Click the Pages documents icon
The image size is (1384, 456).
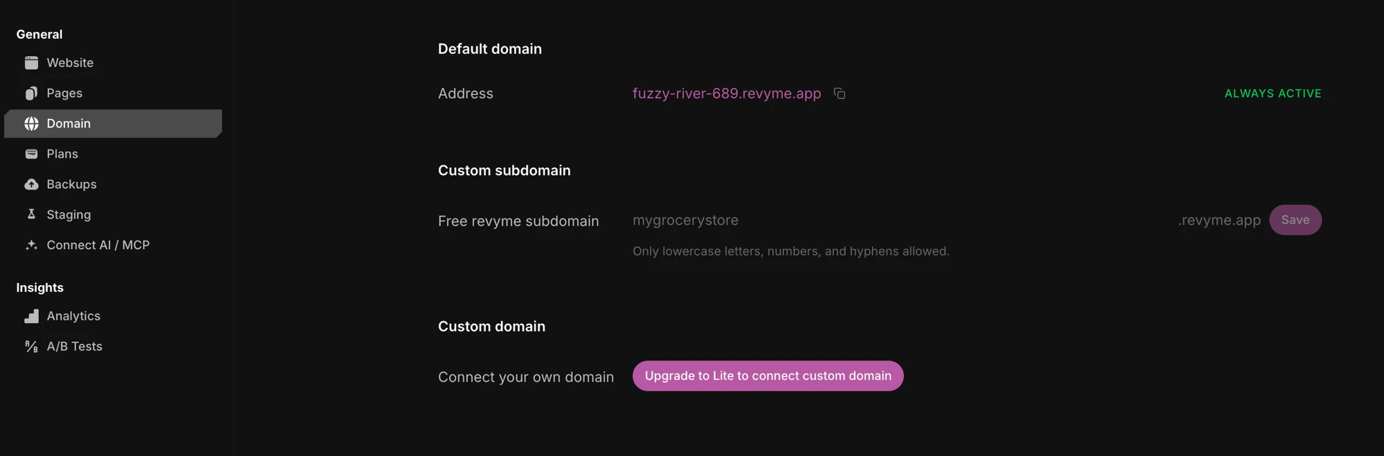[x=31, y=93]
